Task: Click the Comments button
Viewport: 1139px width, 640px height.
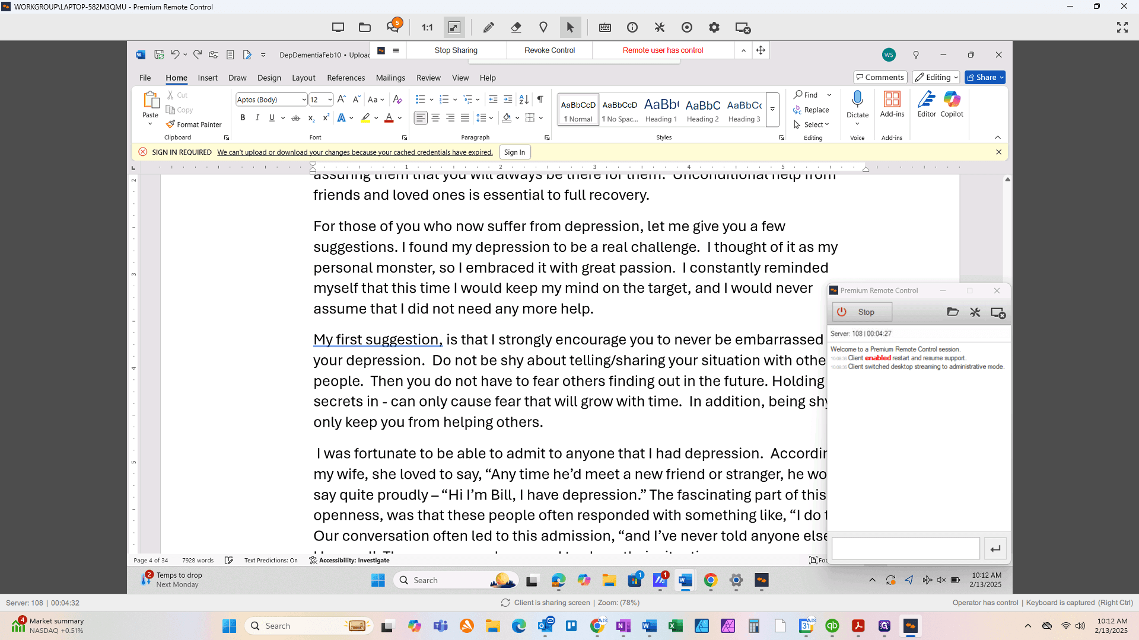Action: click(880, 77)
